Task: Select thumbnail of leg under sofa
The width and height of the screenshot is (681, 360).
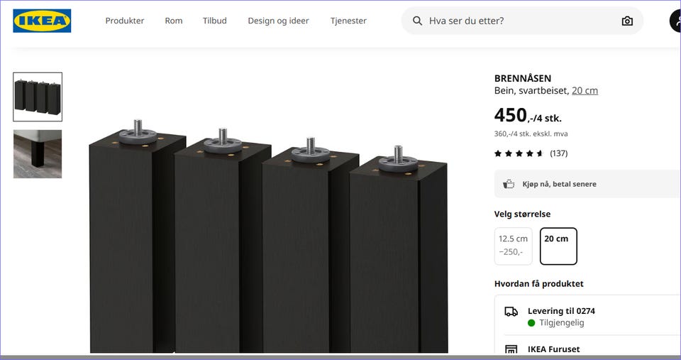Action: coord(38,154)
